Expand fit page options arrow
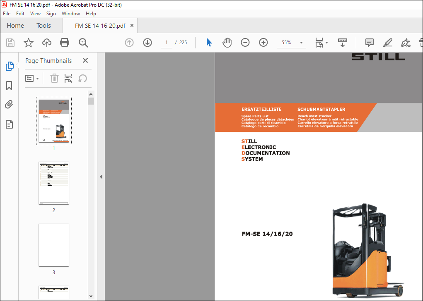The image size is (423, 301). (327, 43)
